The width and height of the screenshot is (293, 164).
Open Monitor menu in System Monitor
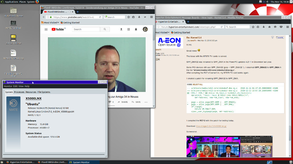pyautogui.click(x=8, y=86)
